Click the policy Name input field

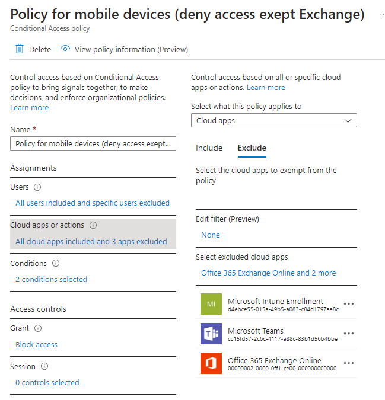[x=93, y=143]
